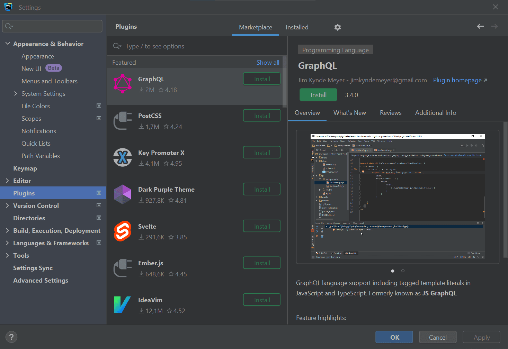
Task: Select the PostCSS plugin icon
Action: tap(123, 121)
